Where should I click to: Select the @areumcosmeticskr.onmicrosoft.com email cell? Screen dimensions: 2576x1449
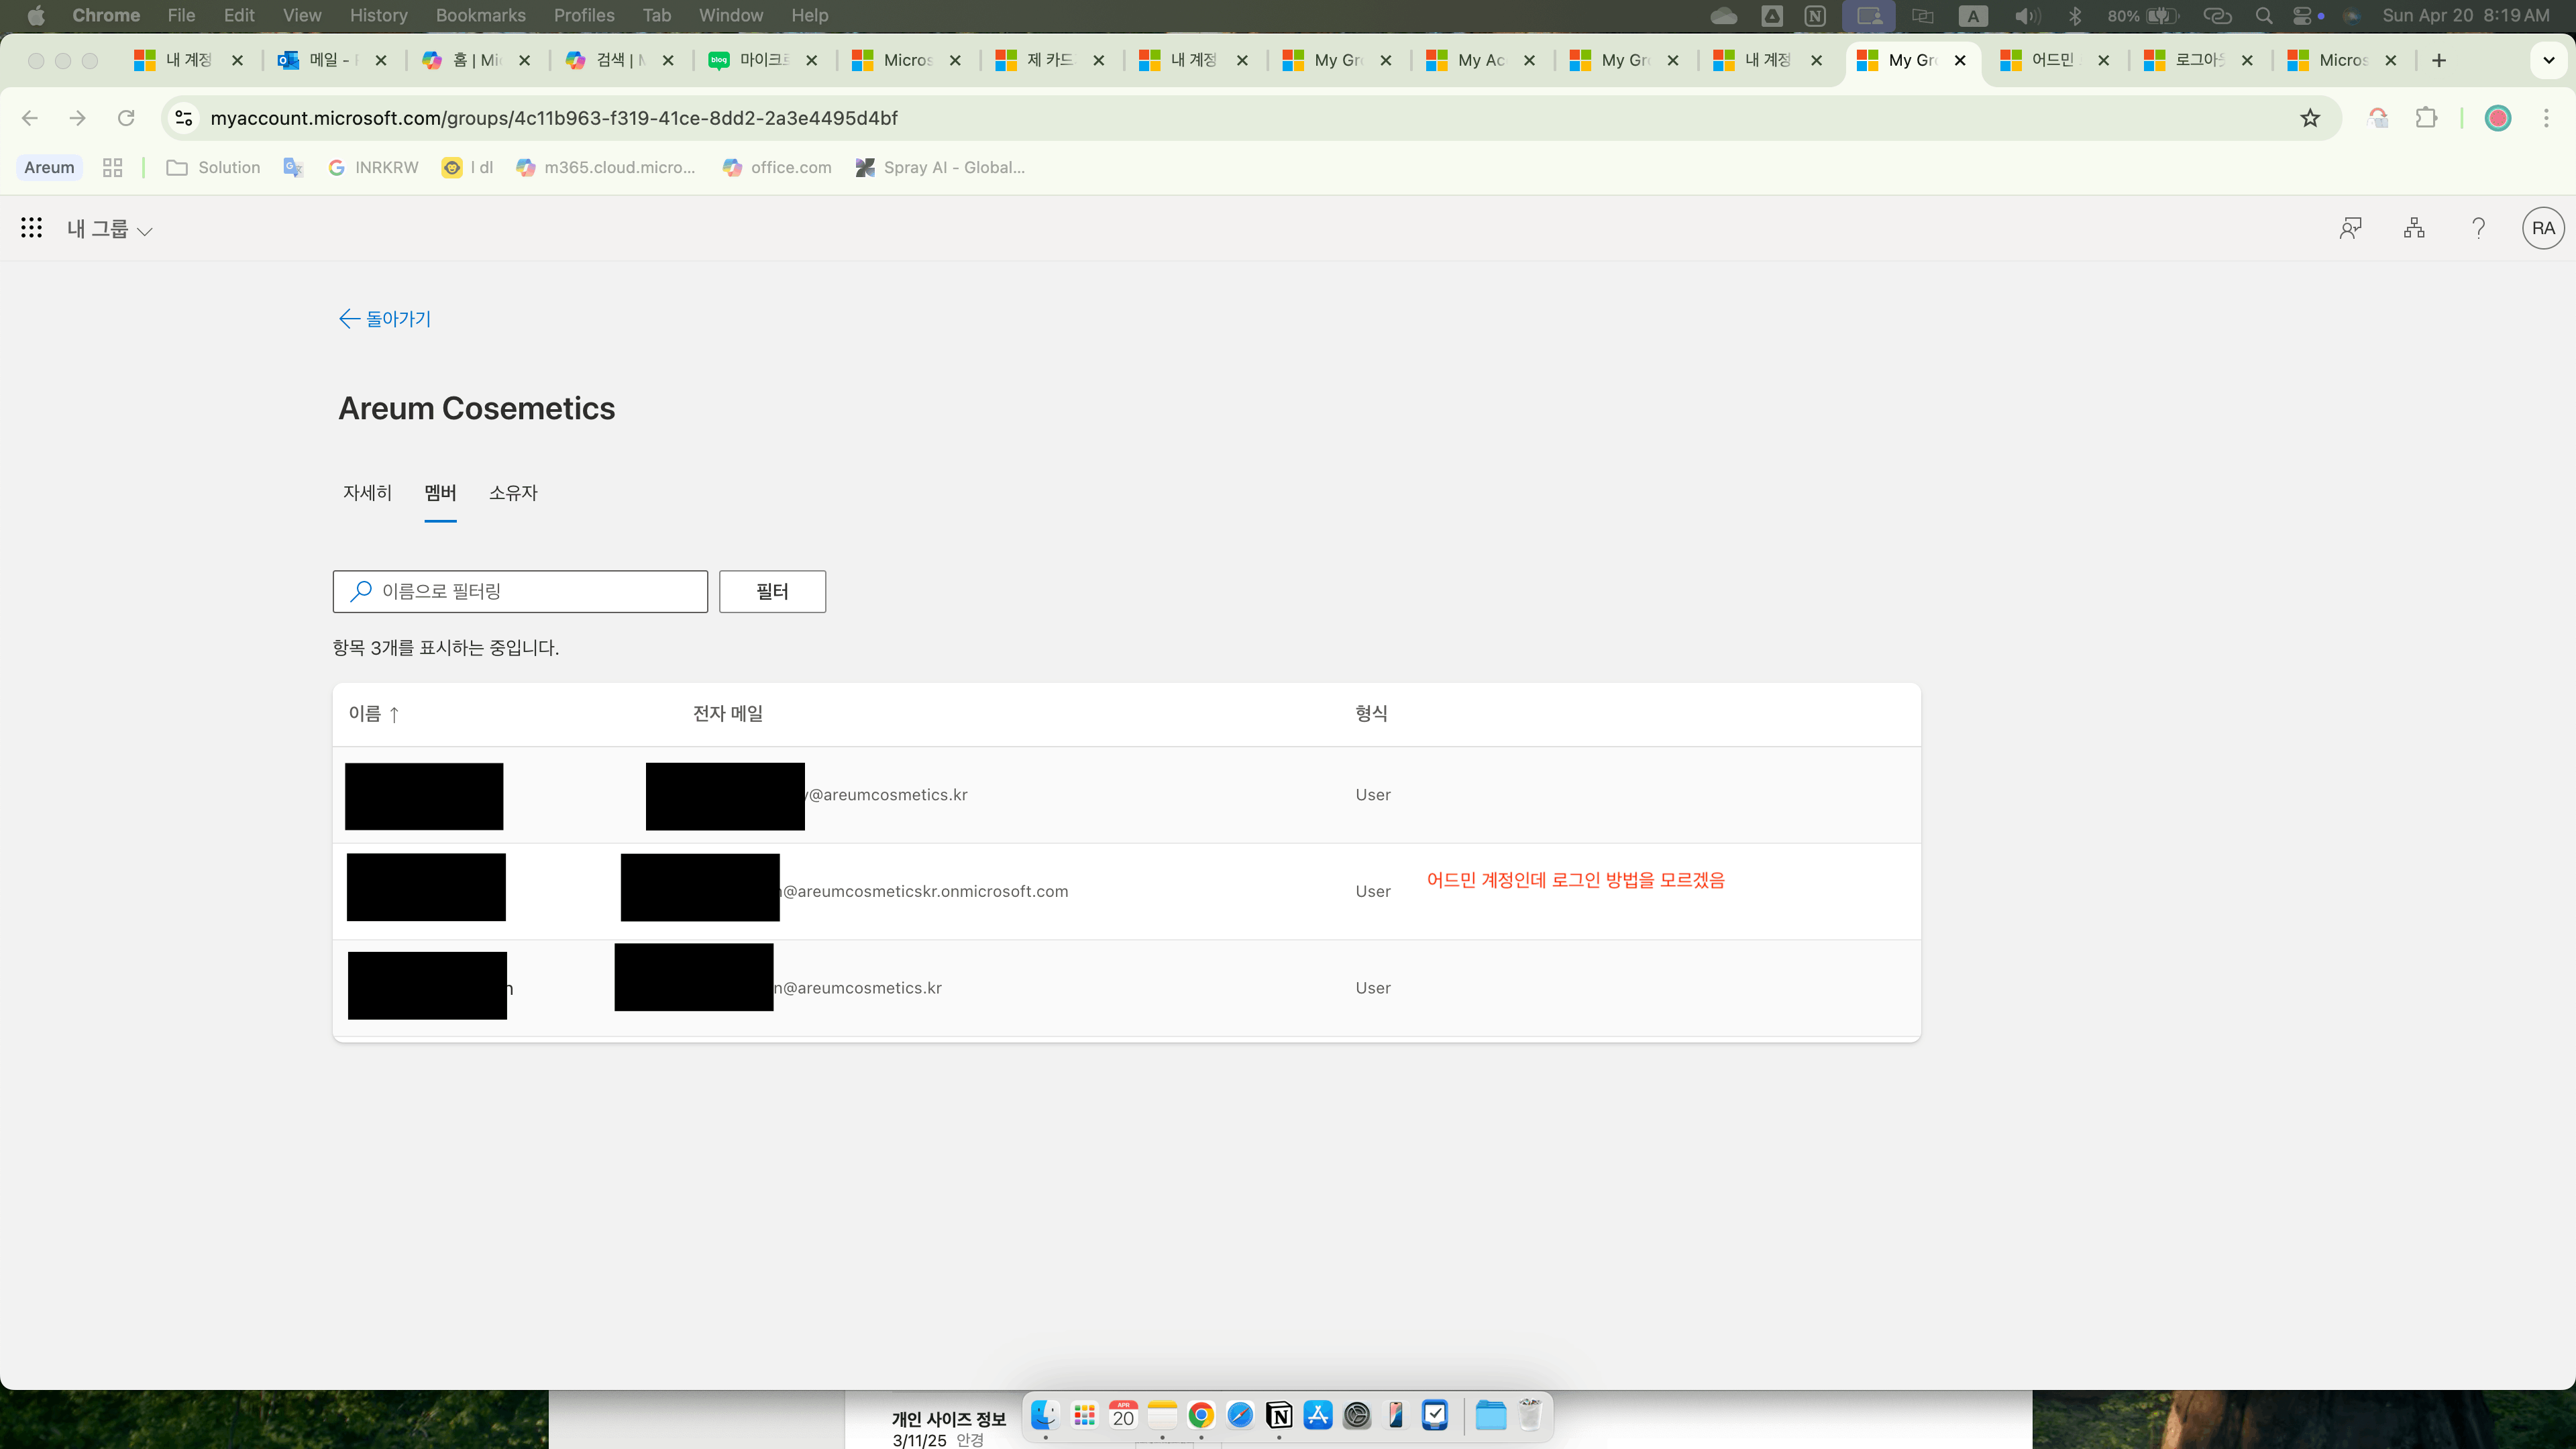[924, 892]
